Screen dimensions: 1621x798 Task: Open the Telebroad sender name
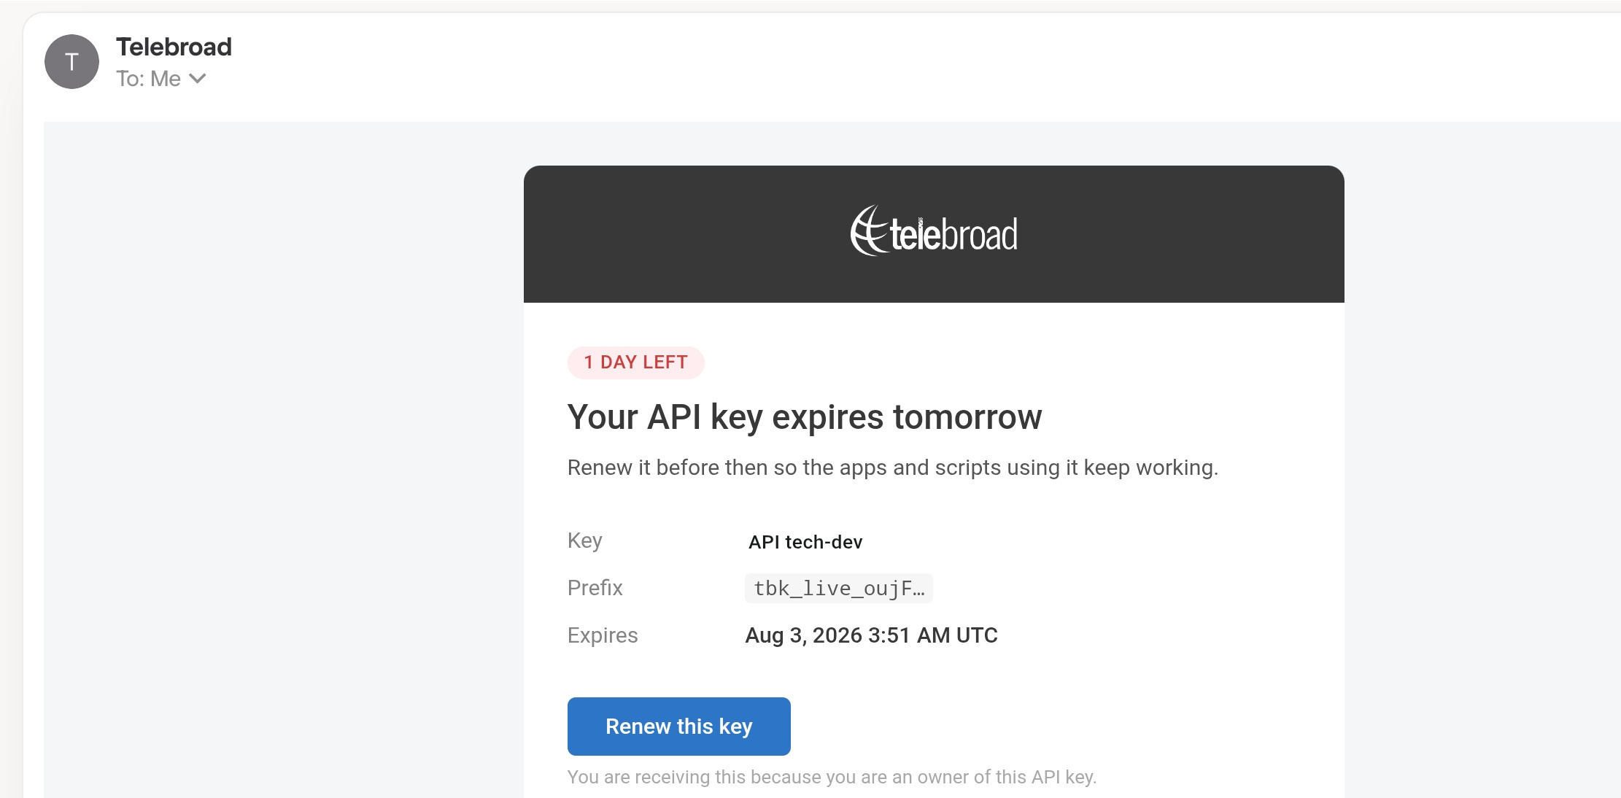coord(174,47)
